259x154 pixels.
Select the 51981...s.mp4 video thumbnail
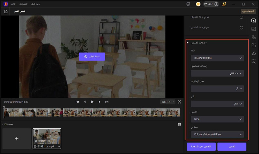point(47,137)
